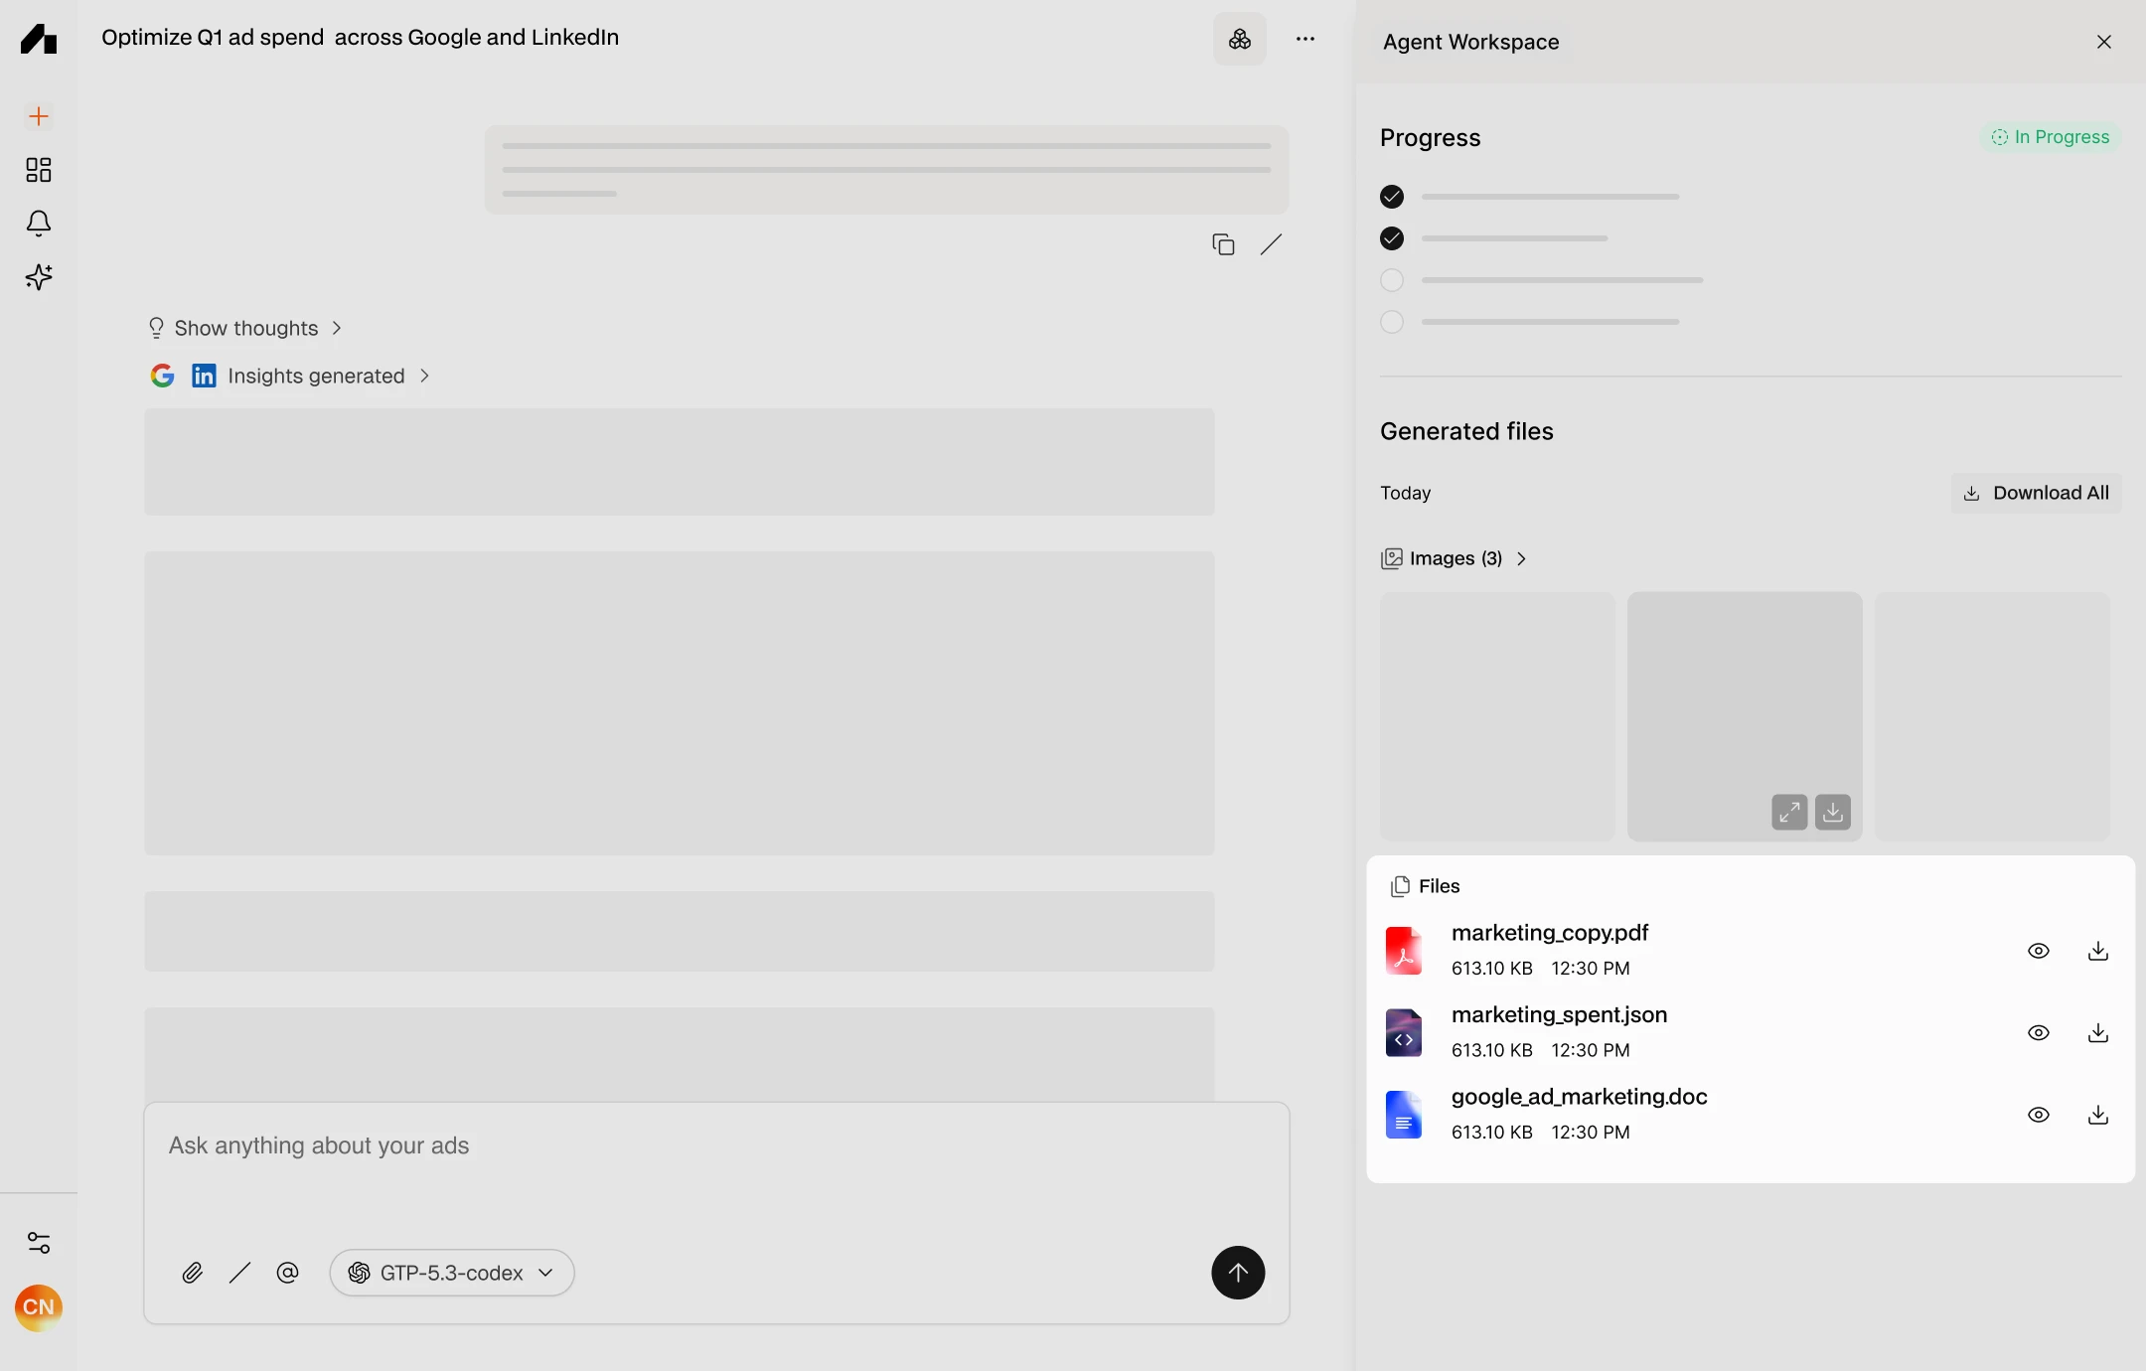The height and width of the screenshot is (1371, 2146).
Task: Download marketing_copy.pdf using download icon
Action: (x=2097, y=951)
